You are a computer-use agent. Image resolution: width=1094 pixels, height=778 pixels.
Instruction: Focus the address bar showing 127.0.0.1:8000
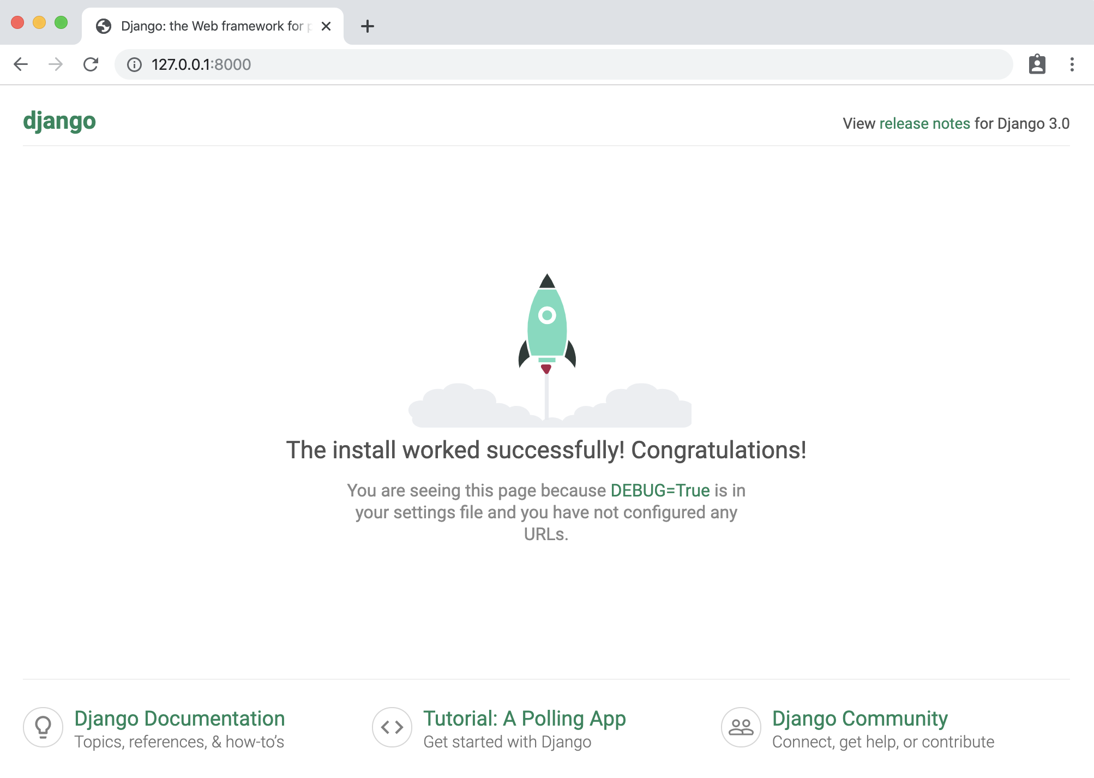pos(563,64)
